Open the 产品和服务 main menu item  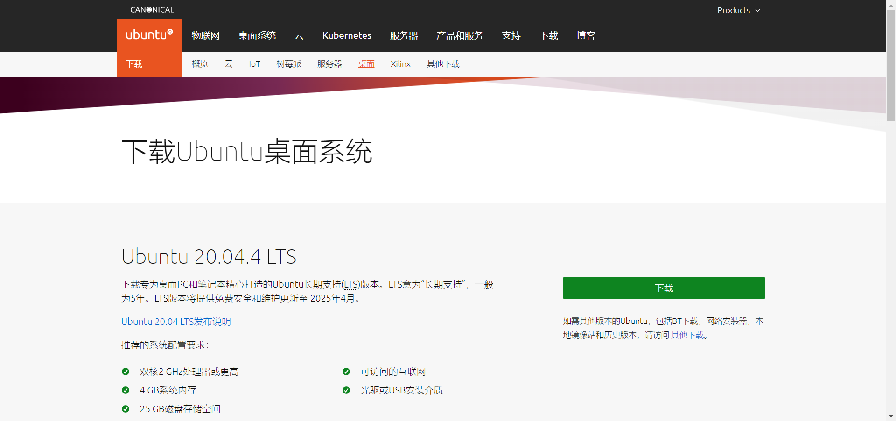[460, 35]
